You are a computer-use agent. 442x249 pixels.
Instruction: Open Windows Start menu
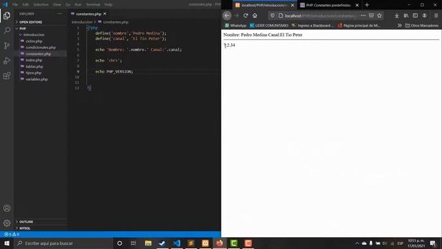click(x=7, y=243)
